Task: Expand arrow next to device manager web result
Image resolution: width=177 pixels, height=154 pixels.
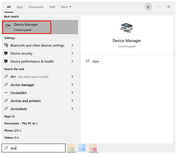Action: [x=72, y=85]
